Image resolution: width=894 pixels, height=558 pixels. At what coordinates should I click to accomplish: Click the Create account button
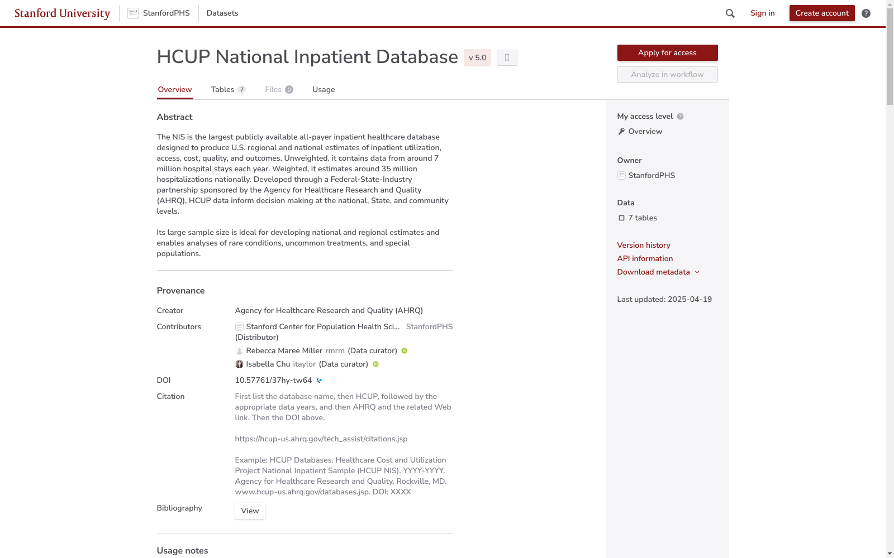point(822,13)
